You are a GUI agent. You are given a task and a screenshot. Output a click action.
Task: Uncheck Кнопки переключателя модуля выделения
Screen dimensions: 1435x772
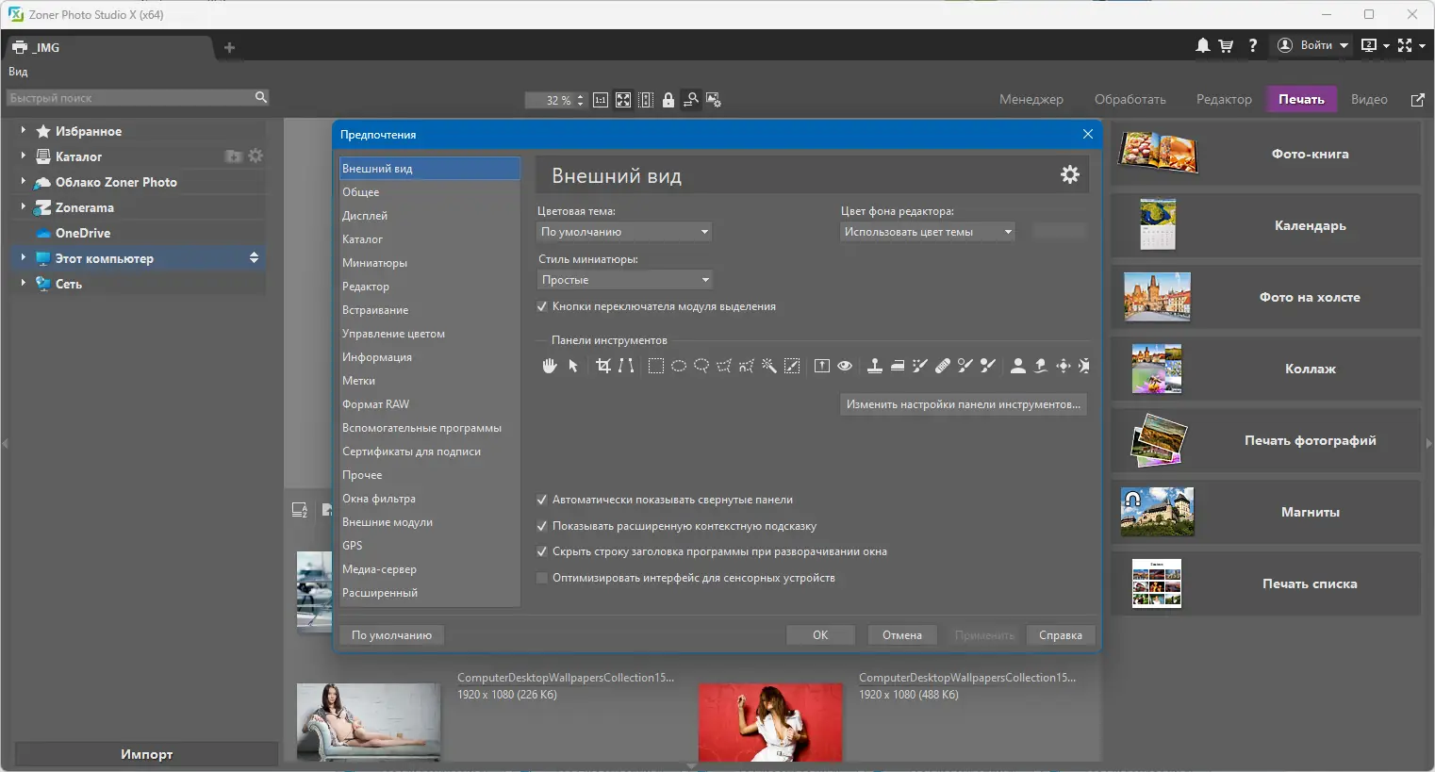542,306
